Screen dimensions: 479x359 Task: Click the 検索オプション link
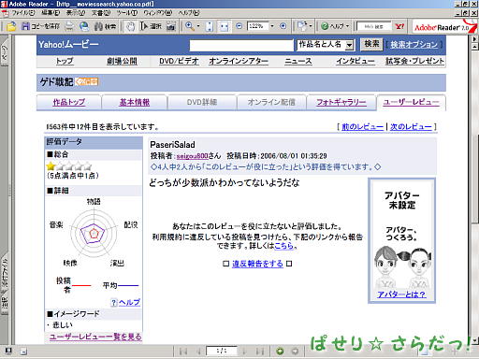[414, 45]
